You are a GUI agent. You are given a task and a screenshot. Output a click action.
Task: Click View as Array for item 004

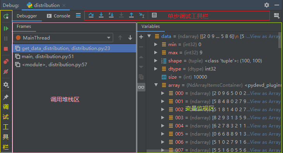tap(265, 126)
